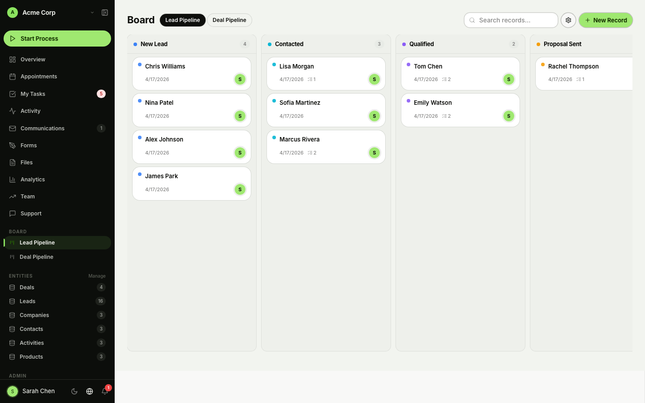Click the Start Process button
Screen dimensions: 645x403
click(x=57, y=39)
